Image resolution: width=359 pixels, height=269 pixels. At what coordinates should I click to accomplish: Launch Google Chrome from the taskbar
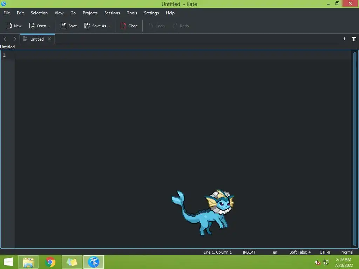pyautogui.click(x=50, y=262)
